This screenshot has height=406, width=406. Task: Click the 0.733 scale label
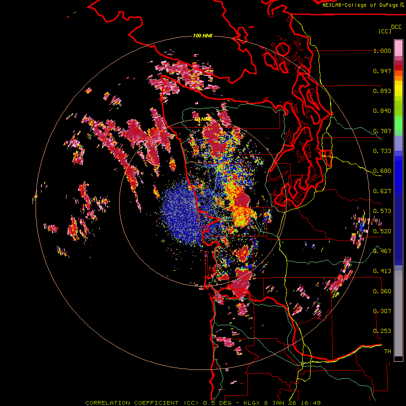[382, 151]
